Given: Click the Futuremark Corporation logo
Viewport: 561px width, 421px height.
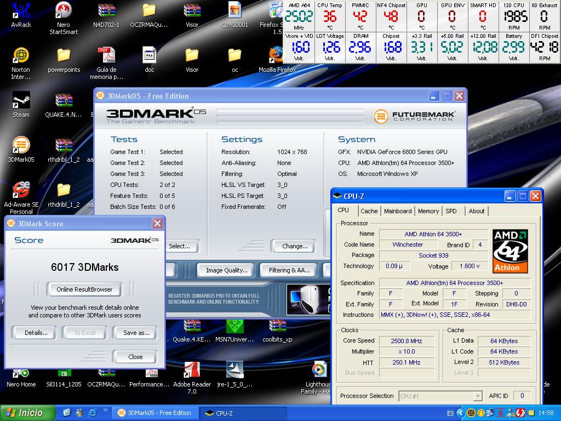Looking at the screenshot, I should [414, 116].
